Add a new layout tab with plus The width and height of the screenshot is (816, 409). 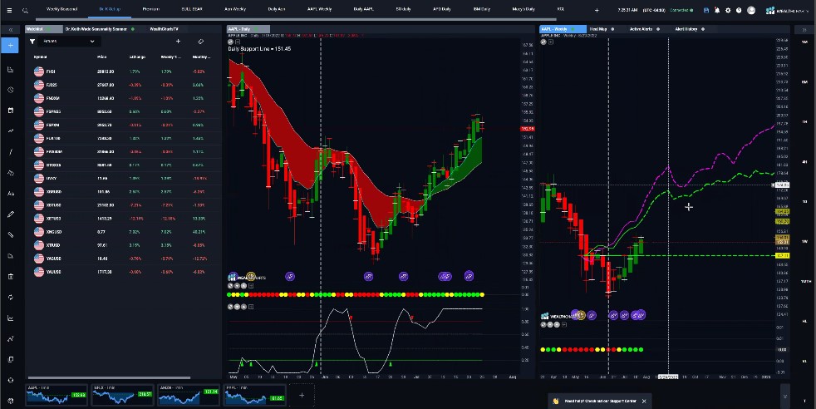[597, 10]
